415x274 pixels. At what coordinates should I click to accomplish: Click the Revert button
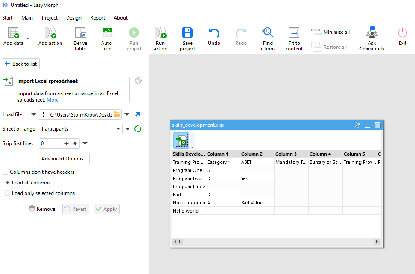coord(76,209)
